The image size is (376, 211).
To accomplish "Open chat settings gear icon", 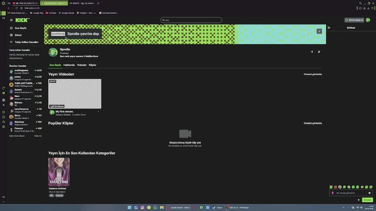I will click(359, 200).
